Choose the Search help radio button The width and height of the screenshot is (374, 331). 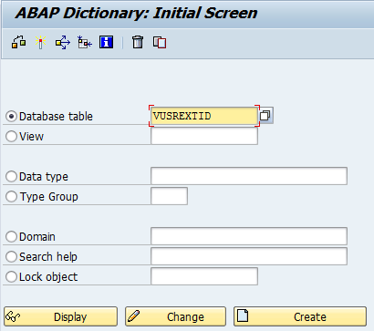(x=11, y=257)
